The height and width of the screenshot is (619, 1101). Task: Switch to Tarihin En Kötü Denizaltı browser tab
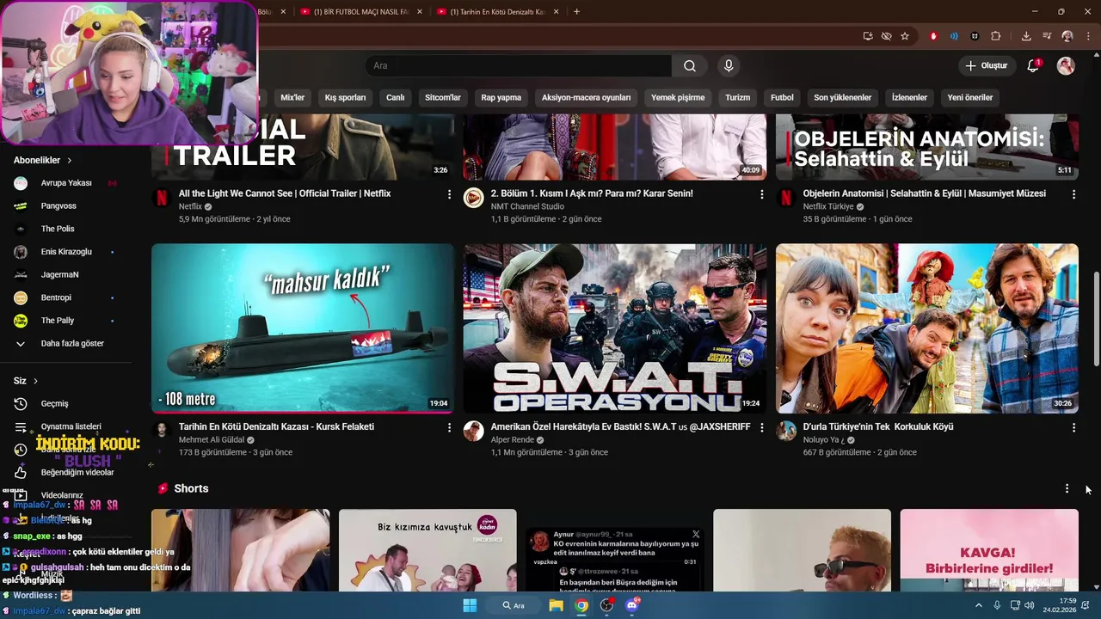[498, 12]
